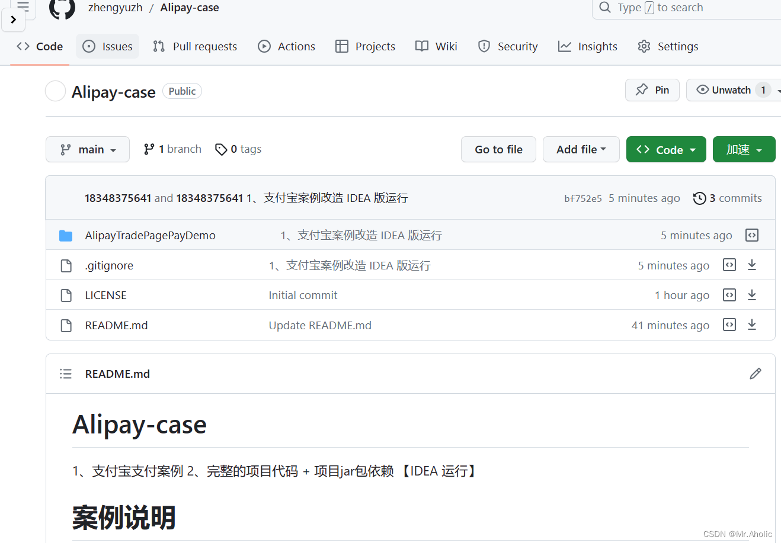781x543 pixels.
Task: Open the main branch dropdown
Action: coord(88,149)
